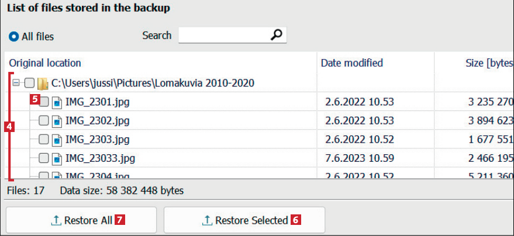Check the box for IMG_2301.jpg
Viewport: 514px width, 236px height.
pos(44,102)
